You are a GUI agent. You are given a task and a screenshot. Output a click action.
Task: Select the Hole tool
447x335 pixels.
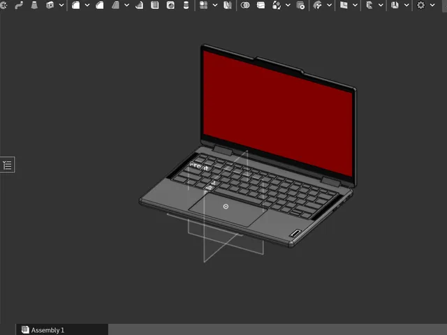(x=170, y=5)
